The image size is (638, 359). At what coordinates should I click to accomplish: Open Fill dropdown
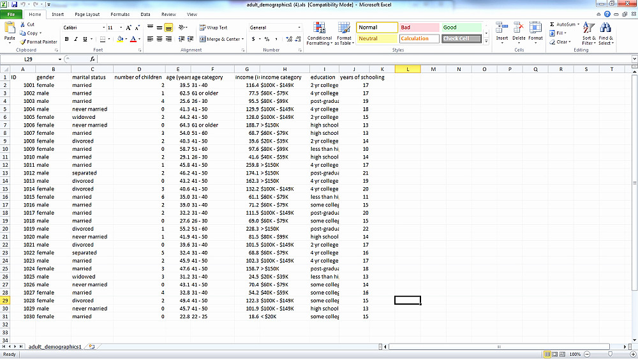pos(558,33)
